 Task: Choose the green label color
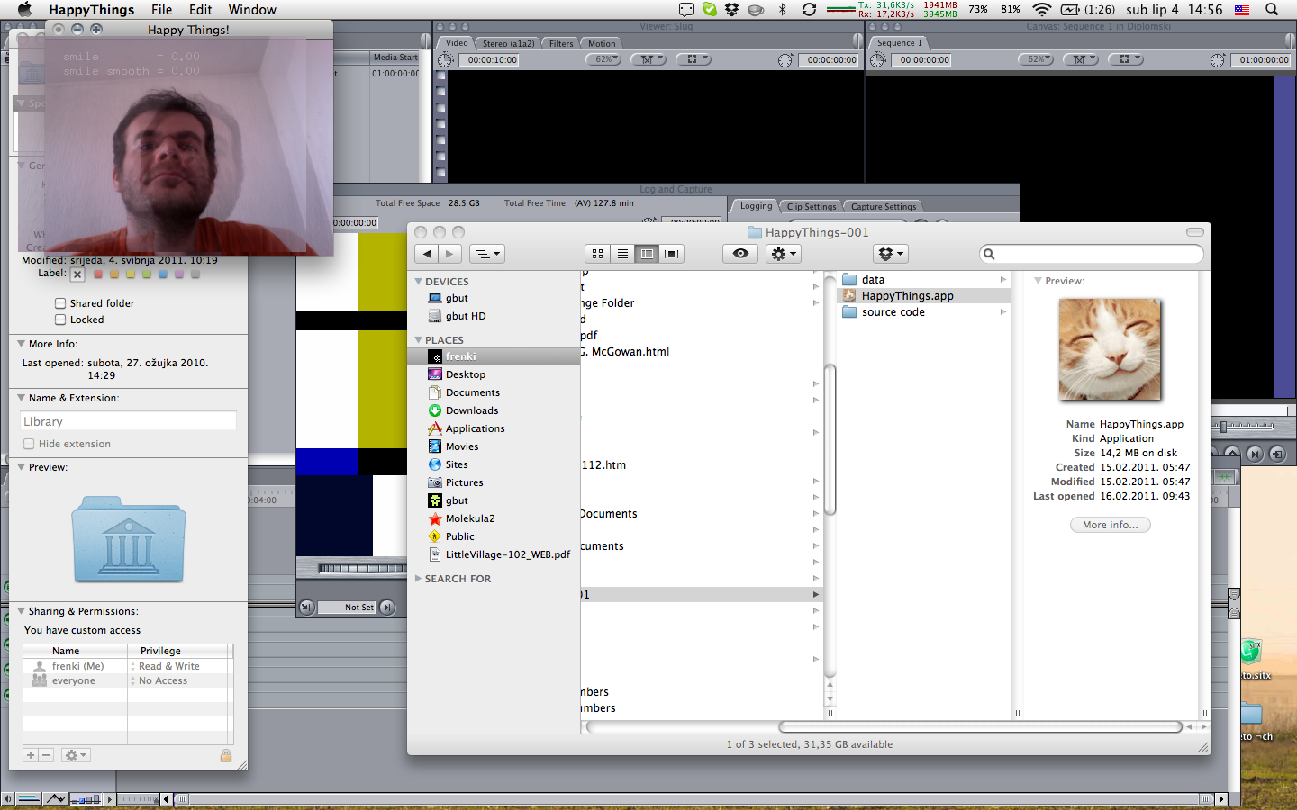pos(147,274)
